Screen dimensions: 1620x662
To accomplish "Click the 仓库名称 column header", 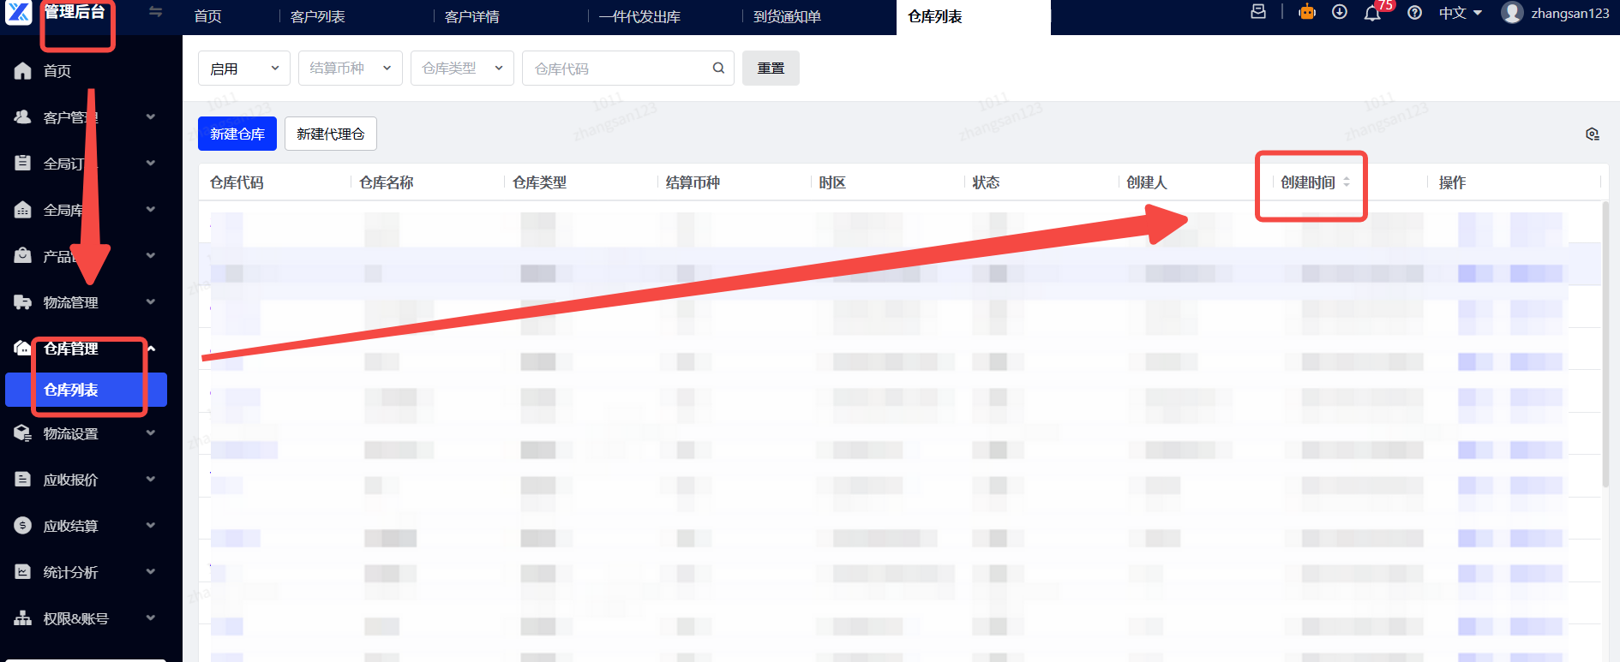I will point(387,182).
